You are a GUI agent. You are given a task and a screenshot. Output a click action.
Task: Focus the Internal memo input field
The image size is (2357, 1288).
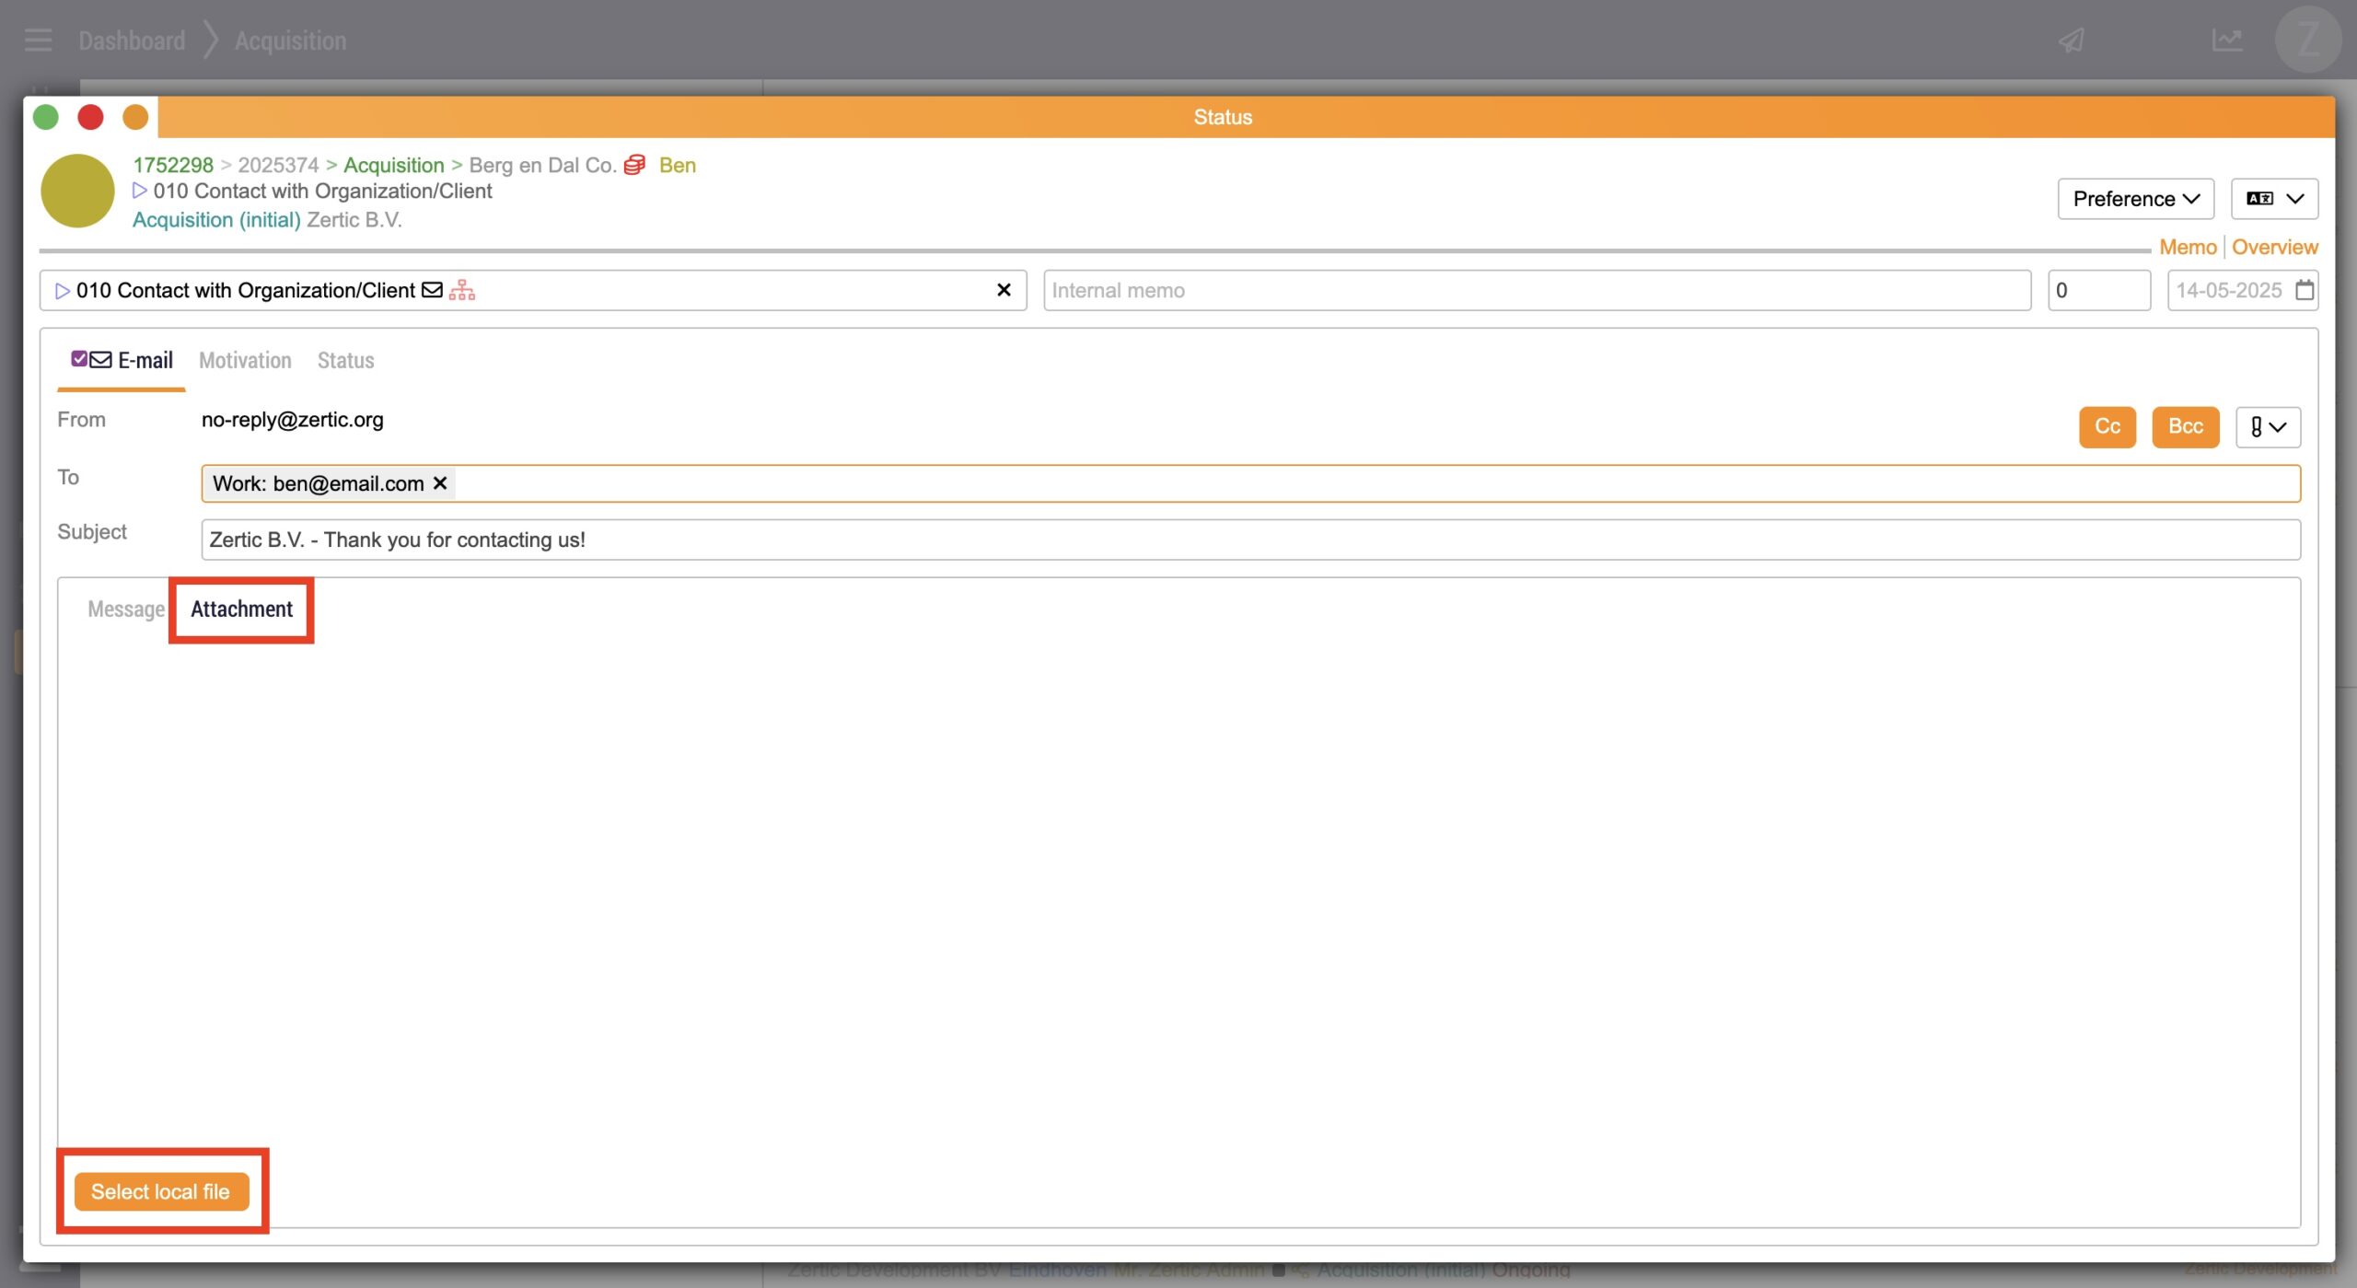(1536, 290)
